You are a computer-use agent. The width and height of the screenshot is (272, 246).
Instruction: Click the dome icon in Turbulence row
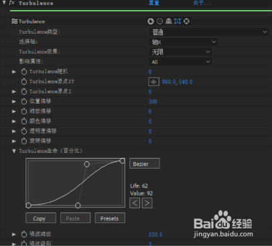coord(169,22)
